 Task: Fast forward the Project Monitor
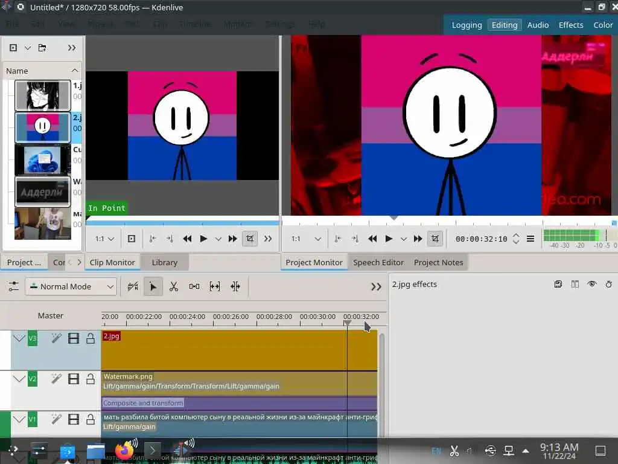(x=418, y=239)
